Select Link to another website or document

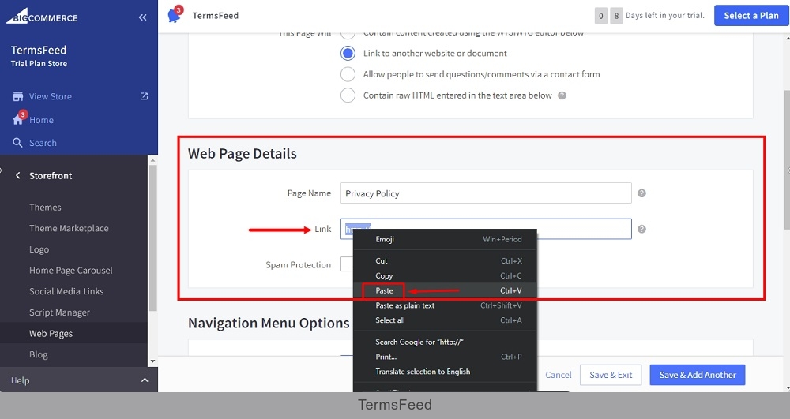tap(348, 54)
